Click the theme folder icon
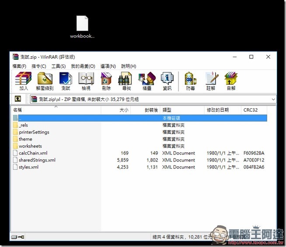The width and height of the screenshot is (286, 247). tap(15, 139)
